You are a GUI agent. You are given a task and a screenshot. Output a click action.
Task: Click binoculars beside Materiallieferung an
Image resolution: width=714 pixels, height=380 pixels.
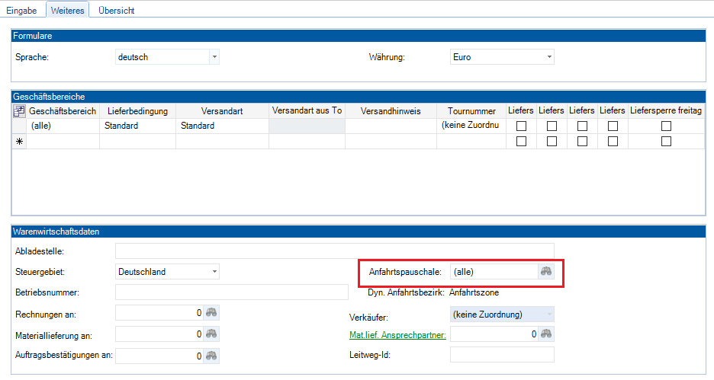pos(211,334)
